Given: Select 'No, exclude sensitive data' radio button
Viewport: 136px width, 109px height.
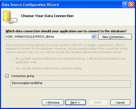Looking at the screenshot, I should (x=12, y=60).
